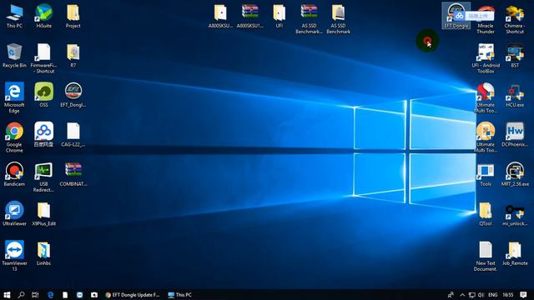Image resolution: width=534 pixels, height=300 pixels.
Task: Open taskbar search magnifier
Action: point(21,295)
